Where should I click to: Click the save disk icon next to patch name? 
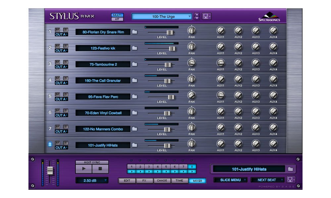[x=206, y=16]
